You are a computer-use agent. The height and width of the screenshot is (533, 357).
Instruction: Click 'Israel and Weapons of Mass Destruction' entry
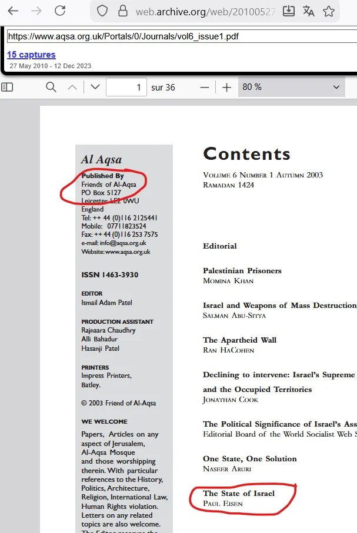point(280,305)
